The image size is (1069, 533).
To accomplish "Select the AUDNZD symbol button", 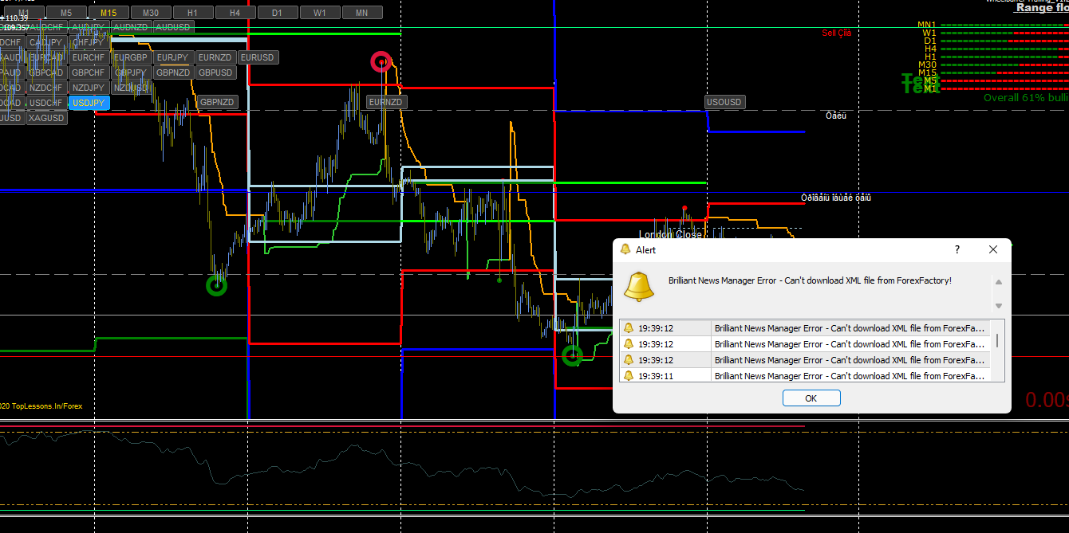I will click(x=131, y=27).
